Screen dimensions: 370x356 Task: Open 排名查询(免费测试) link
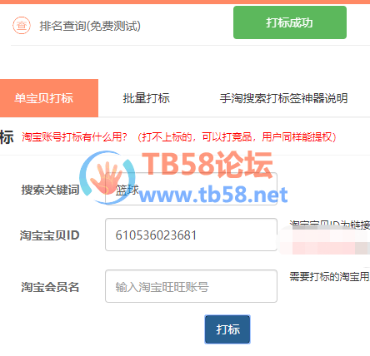[x=90, y=26]
